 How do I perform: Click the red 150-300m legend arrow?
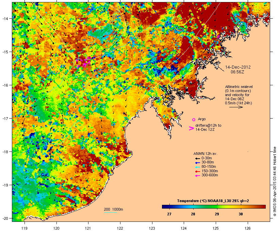pyautogui.click(x=197, y=172)
